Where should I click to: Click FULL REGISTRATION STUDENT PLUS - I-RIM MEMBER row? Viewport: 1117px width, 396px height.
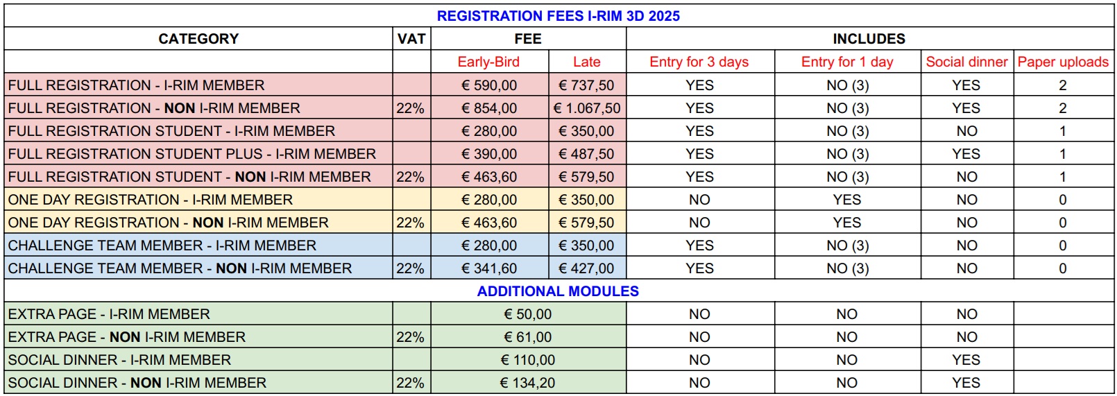point(192,154)
